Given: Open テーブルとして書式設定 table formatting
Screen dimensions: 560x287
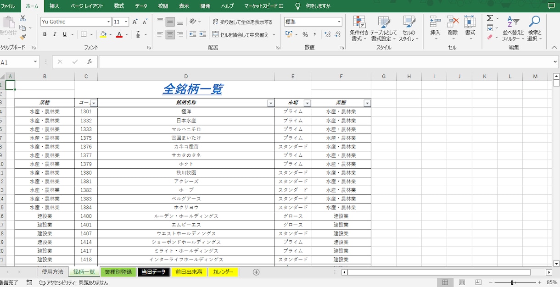Looking at the screenshot, I should [x=383, y=28].
